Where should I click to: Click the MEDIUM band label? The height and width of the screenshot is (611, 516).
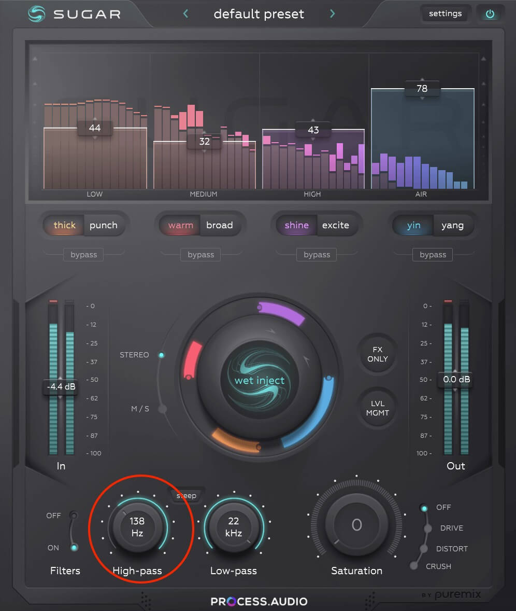click(204, 194)
